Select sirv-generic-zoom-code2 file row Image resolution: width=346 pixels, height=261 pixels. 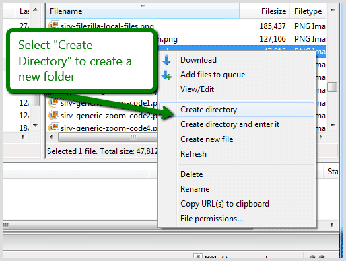point(102,116)
